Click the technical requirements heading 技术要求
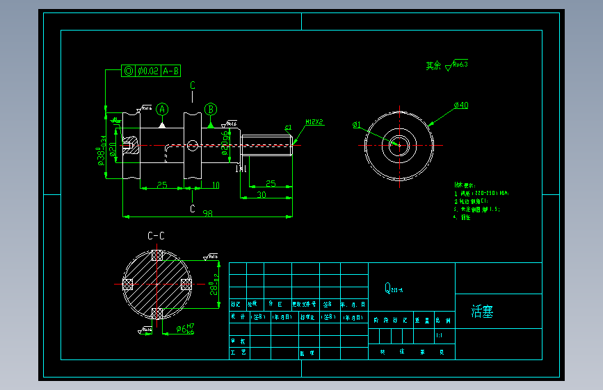Viewport: 603px width, 390px height. click(x=465, y=185)
